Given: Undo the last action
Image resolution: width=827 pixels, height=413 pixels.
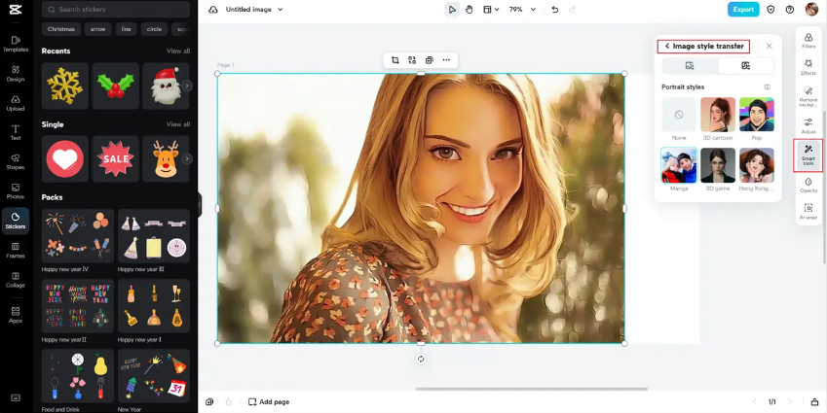Looking at the screenshot, I should point(555,10).
